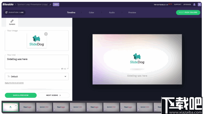This screenshot has height=114, width=203.
Task: Click in the Your text field
Action: click(x=37, y=62)
